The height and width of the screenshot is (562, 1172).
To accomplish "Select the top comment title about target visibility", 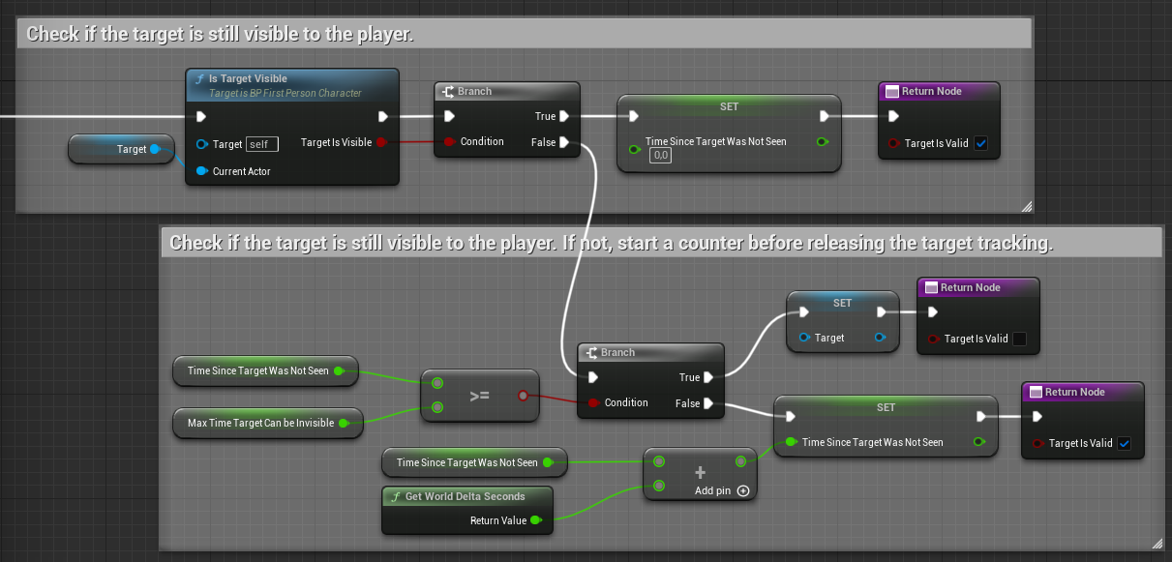I will tap(220, 34).
